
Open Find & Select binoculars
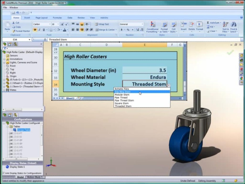coord(234,27)
